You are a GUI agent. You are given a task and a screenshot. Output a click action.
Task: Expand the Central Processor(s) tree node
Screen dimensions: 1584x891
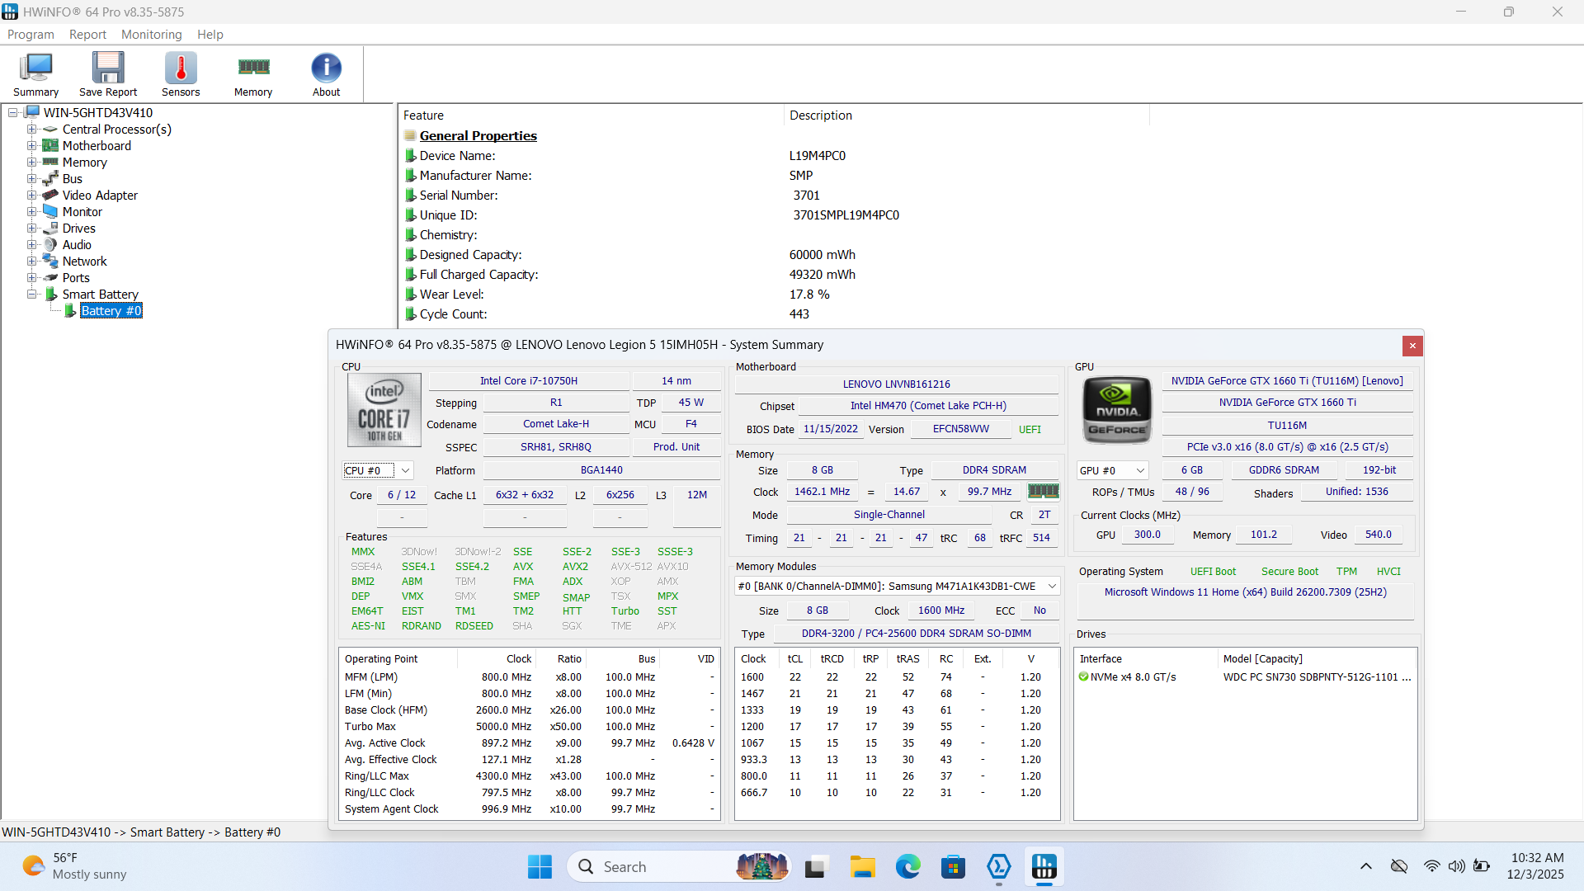click(x=31, y=130)
